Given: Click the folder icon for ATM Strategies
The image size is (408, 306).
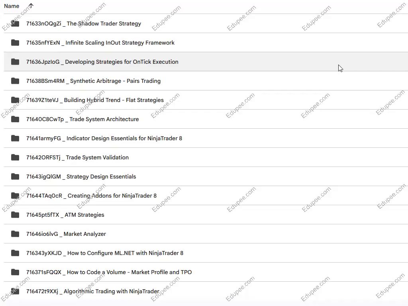Looking at the screenshot, I should tap(15, 215).
